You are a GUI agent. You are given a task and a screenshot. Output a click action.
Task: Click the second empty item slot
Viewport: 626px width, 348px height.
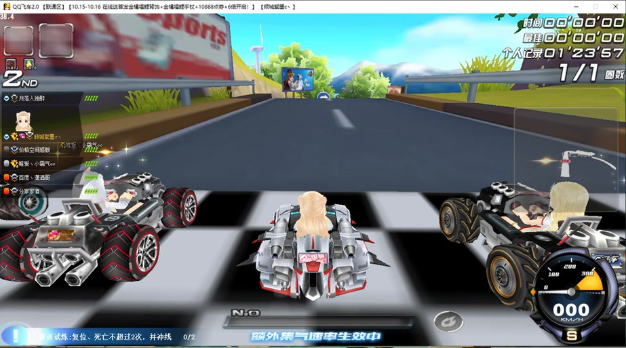(x=56, y=40)
